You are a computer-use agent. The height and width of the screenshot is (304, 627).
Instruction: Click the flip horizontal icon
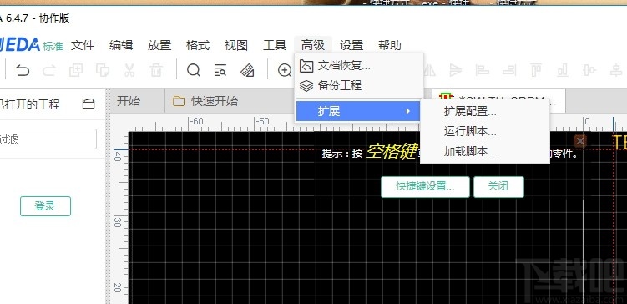tap(430, 71)
